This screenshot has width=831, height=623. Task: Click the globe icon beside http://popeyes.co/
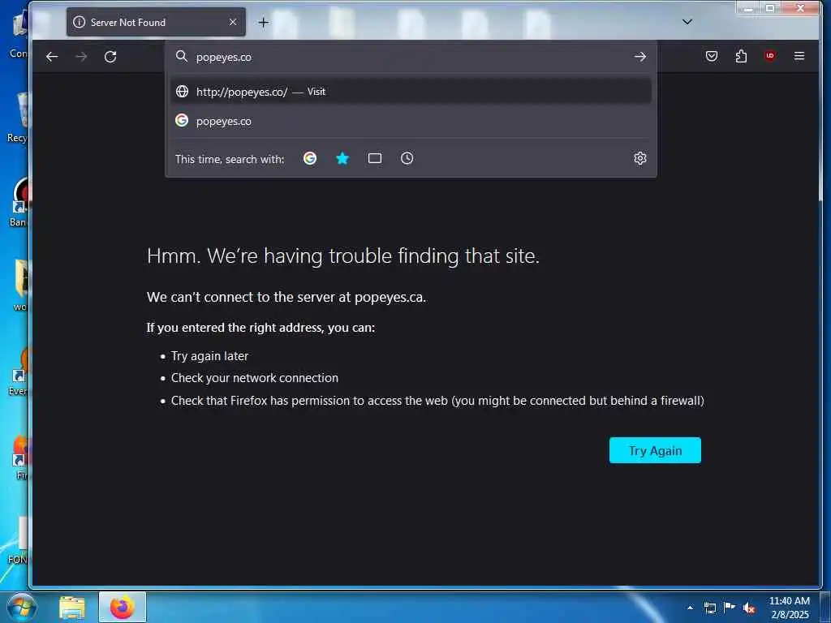coord(183,91)
